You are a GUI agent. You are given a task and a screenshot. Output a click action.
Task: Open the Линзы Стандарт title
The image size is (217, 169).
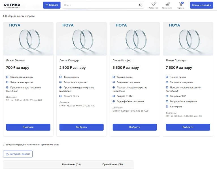70,60
